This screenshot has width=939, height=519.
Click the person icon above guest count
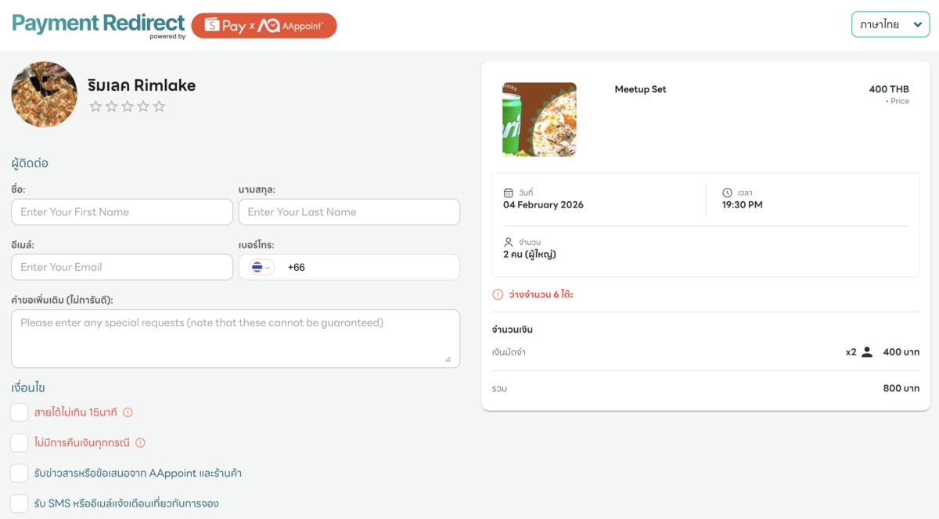pos(509,243)
